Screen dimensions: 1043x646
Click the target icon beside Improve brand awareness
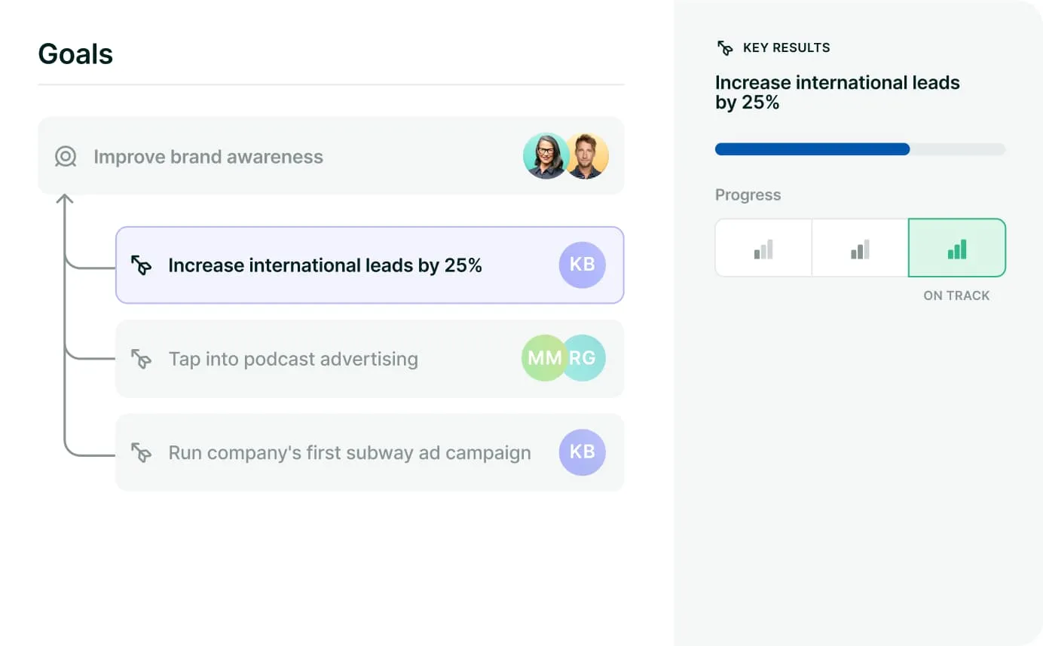click(x=66, y=157)
